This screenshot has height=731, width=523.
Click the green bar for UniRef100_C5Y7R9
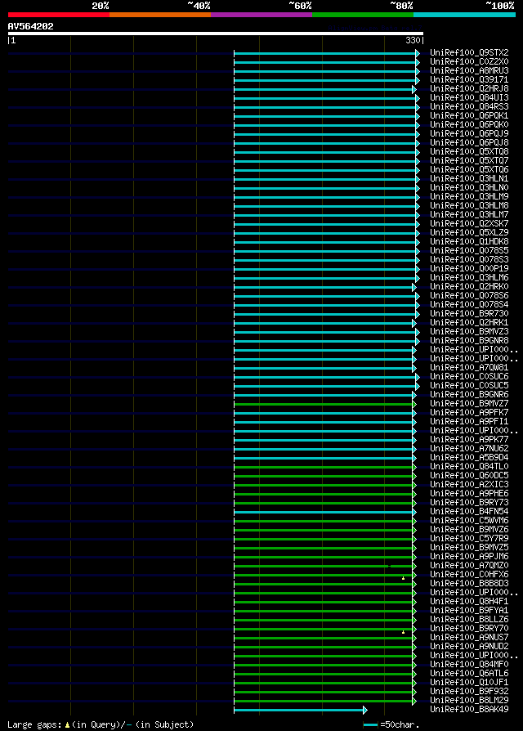coord(324,540)
